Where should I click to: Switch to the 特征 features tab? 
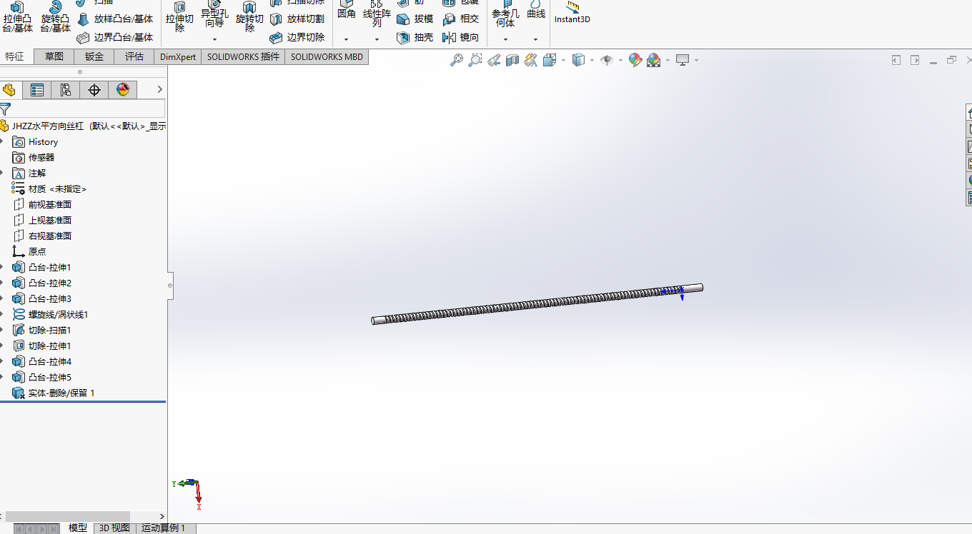point(15,56)
